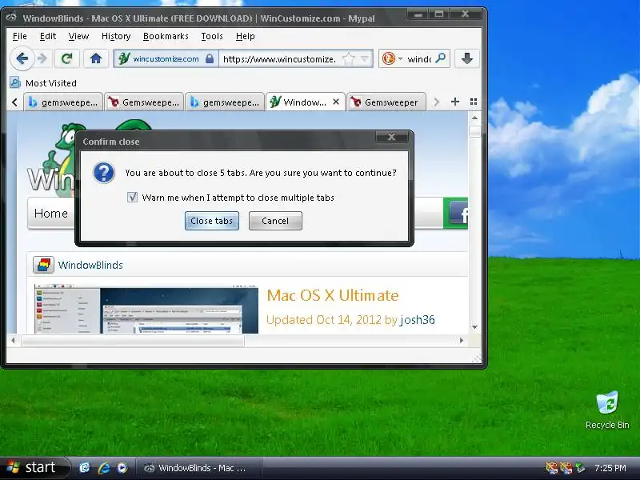Click Cancel in Confirm close dialog
640x480 pixels.
(275, 221)
